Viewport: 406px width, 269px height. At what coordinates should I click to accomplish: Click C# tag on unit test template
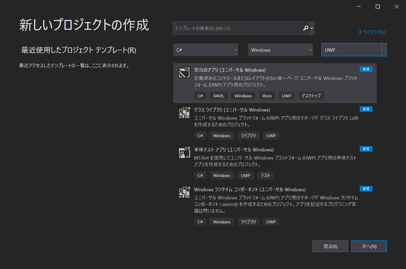[x=200, y=175]
